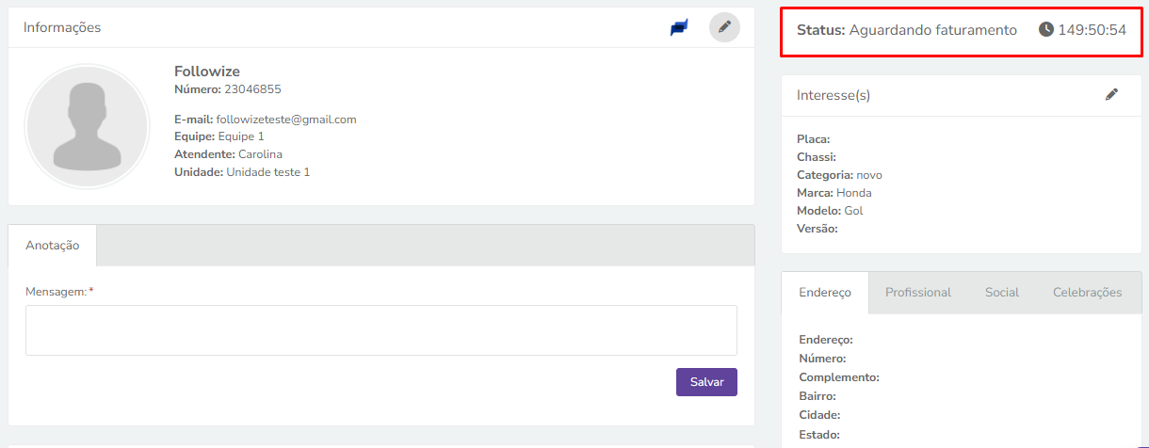The image size is (1149, 448).
Task: Click the Informações panel title
Action: coord(62,27)
